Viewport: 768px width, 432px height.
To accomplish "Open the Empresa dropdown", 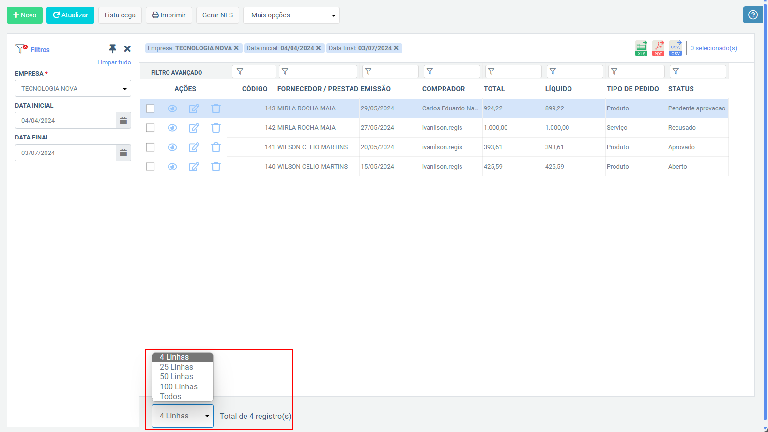I will [x=73, y=89].
